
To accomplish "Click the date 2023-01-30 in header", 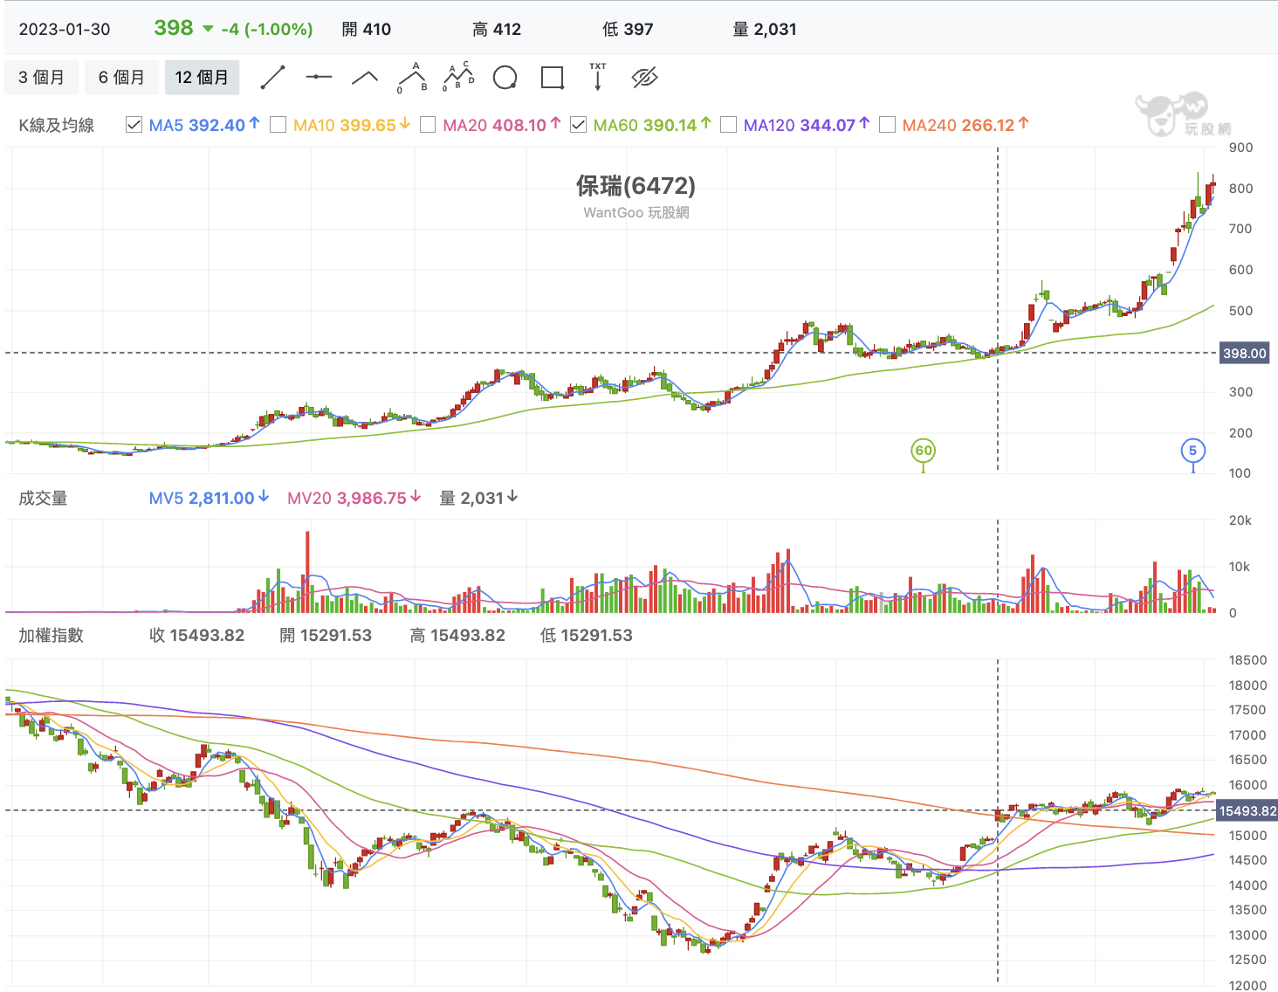I will point(65,29).
